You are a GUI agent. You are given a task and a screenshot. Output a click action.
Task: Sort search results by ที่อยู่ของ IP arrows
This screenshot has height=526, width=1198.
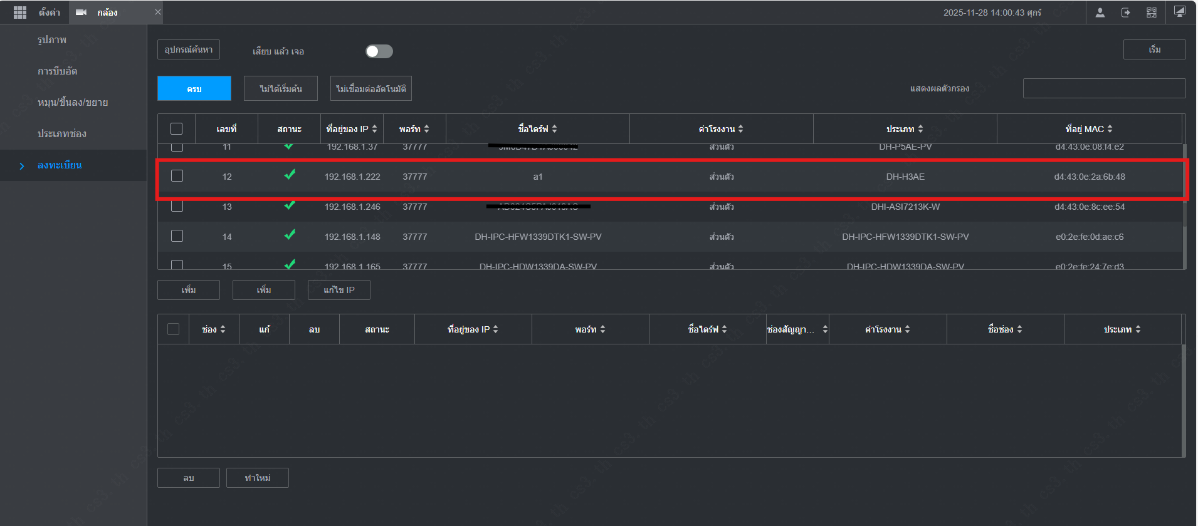(374, 129)
